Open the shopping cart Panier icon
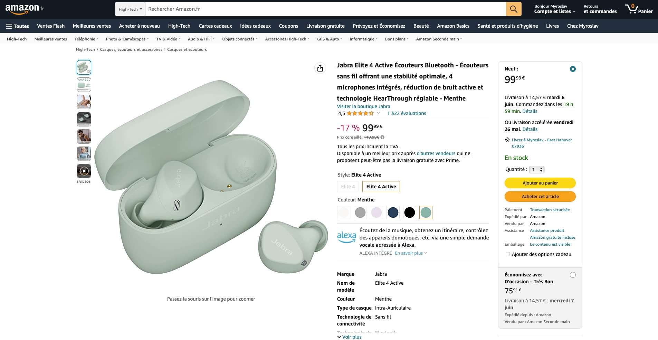 pyautogui.click(x=639, y=9)
